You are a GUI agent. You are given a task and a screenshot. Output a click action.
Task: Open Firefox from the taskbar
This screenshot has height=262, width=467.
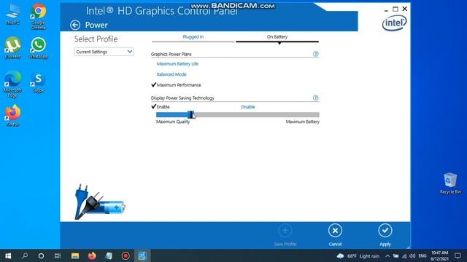(x=92, y=255)
